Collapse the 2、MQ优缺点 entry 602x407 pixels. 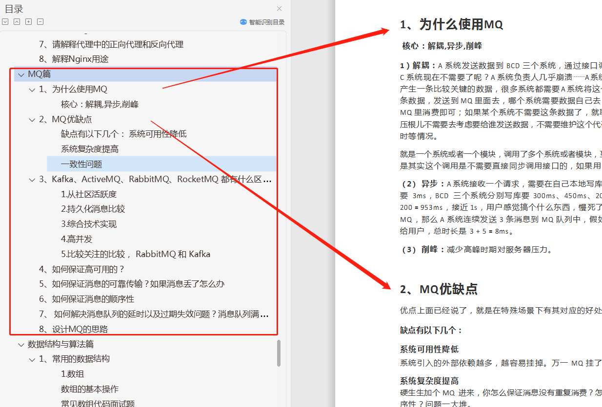(32, 119)
